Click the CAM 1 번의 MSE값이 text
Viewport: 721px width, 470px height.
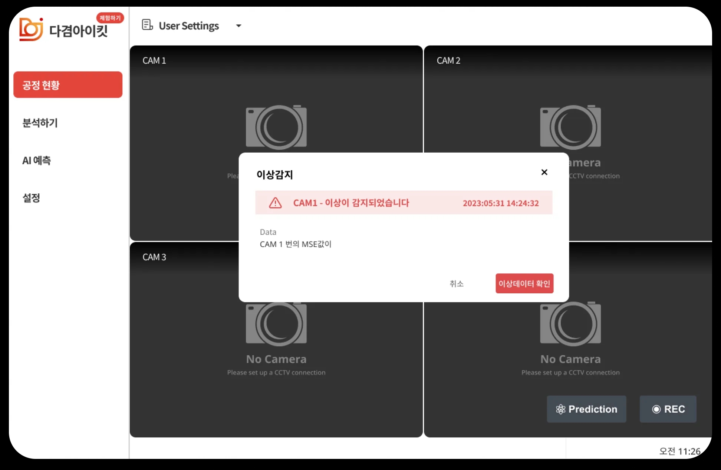(296, 244)
